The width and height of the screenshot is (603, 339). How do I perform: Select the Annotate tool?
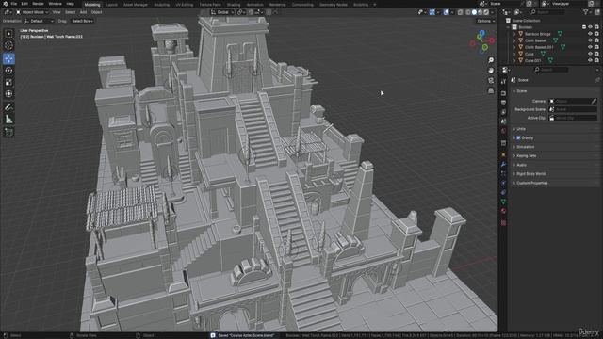[x=8, y=107]
